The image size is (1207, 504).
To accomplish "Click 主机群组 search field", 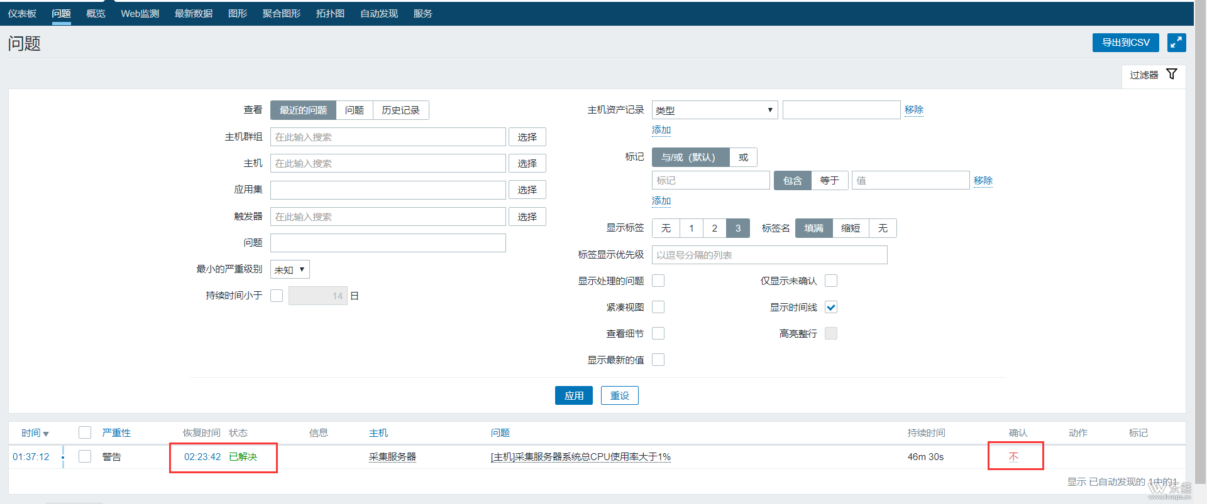I will click(x=388, y=137).
